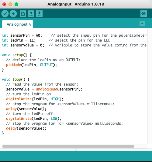This screenshot has height=162, width=152.
Task: Maximize the window with green button
Action: 16,4
